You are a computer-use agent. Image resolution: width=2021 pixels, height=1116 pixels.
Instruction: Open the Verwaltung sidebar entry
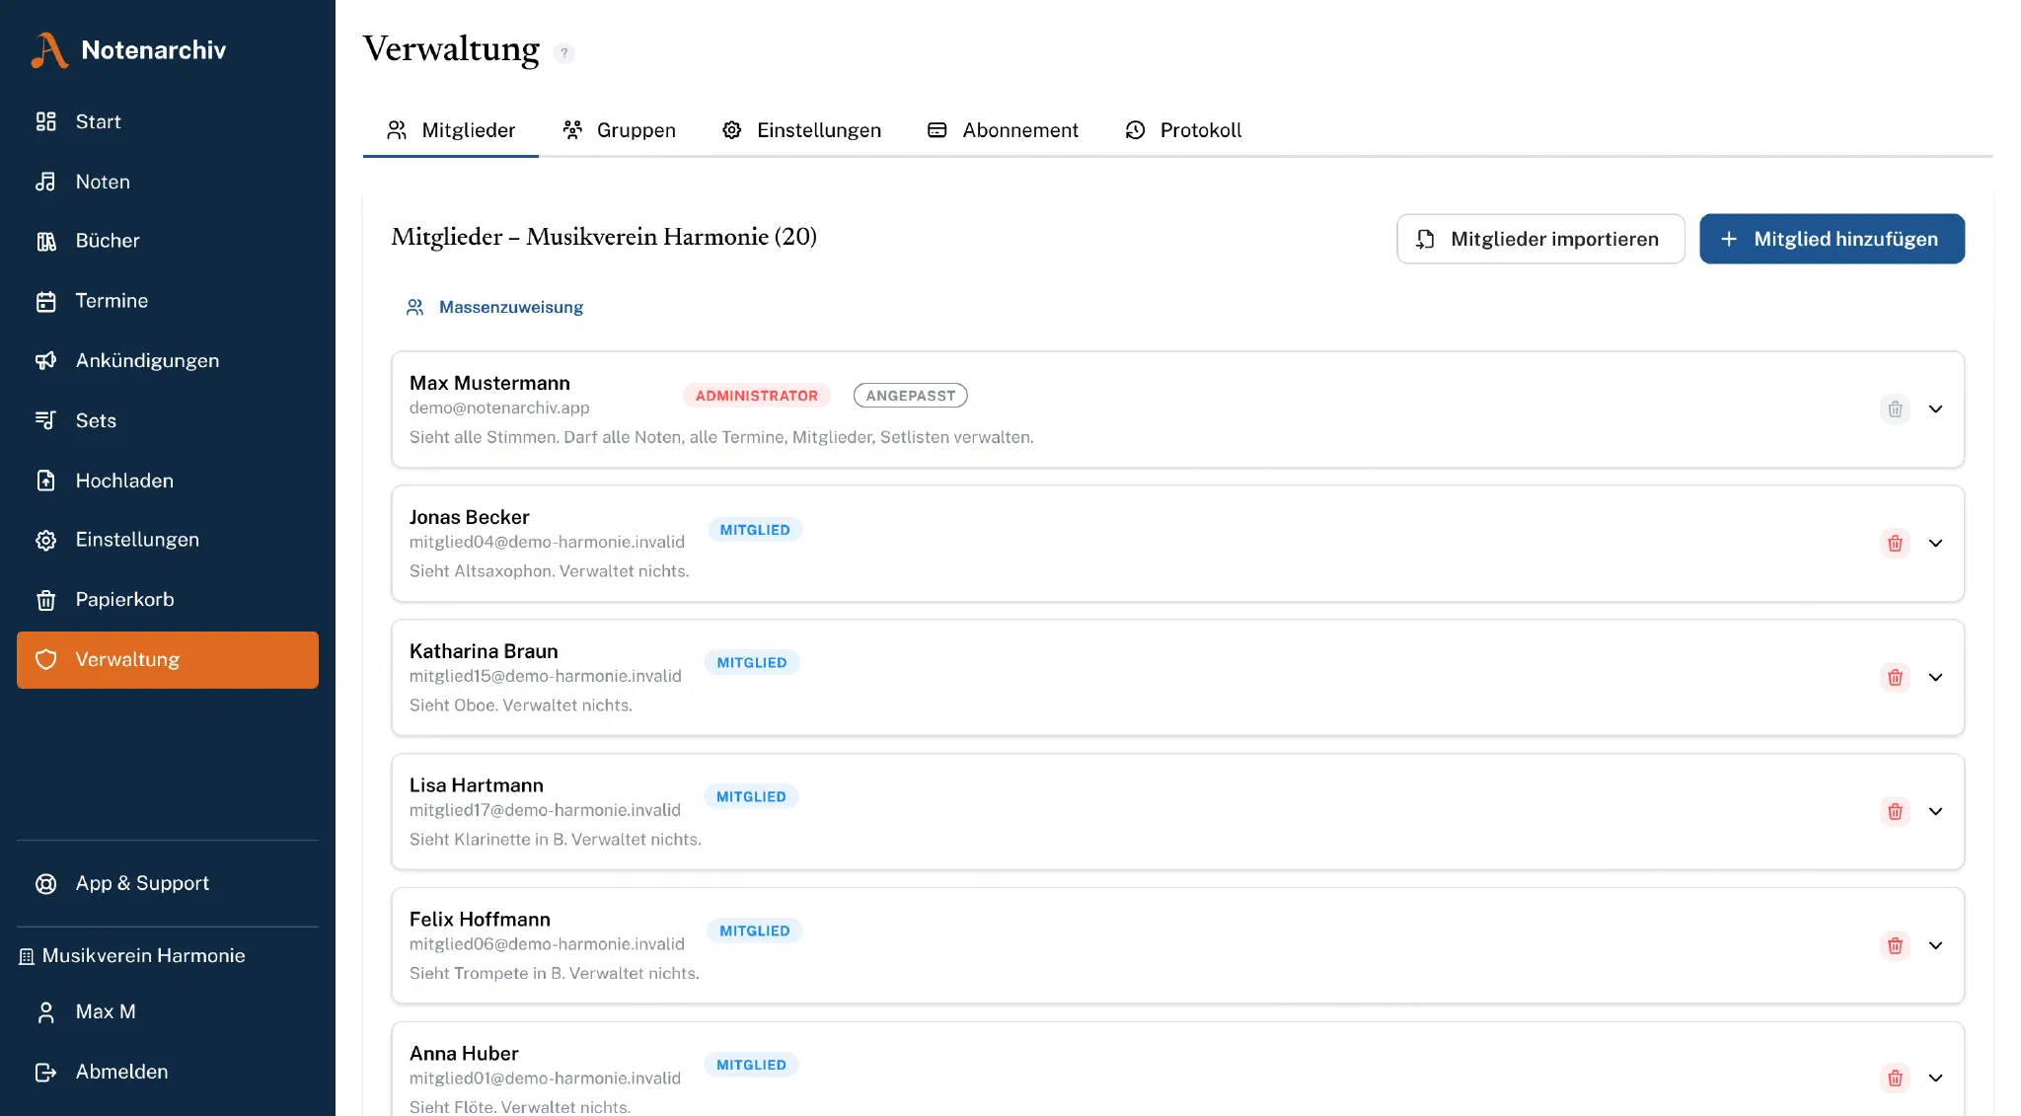[168, 660]
